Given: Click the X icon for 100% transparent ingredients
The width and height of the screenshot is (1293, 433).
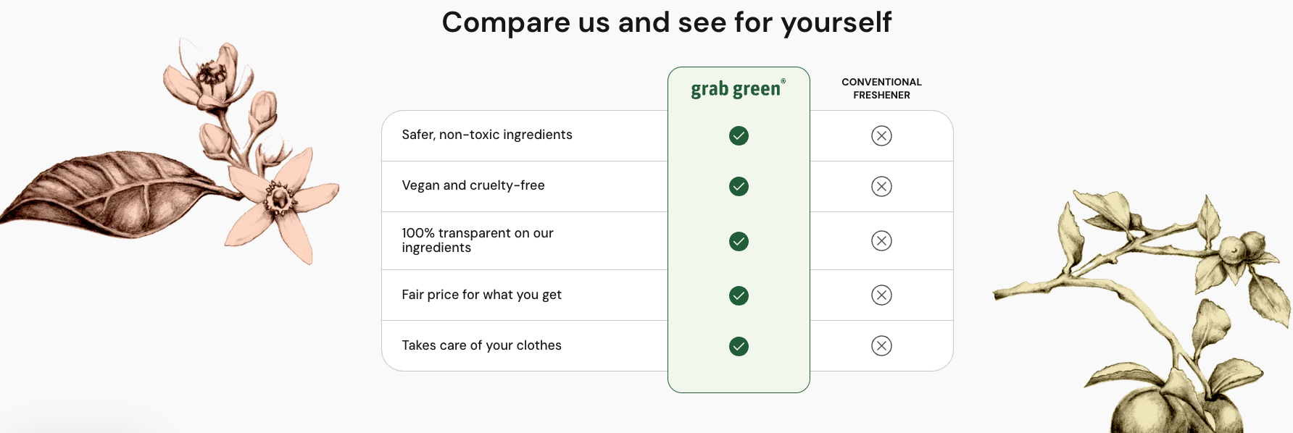Looking at the screenshot, I should tap(881, 240).
